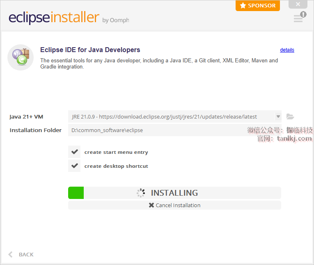314x265 pixels.
Task: Click the create desktop shortcut label
Action: point(116,166)
